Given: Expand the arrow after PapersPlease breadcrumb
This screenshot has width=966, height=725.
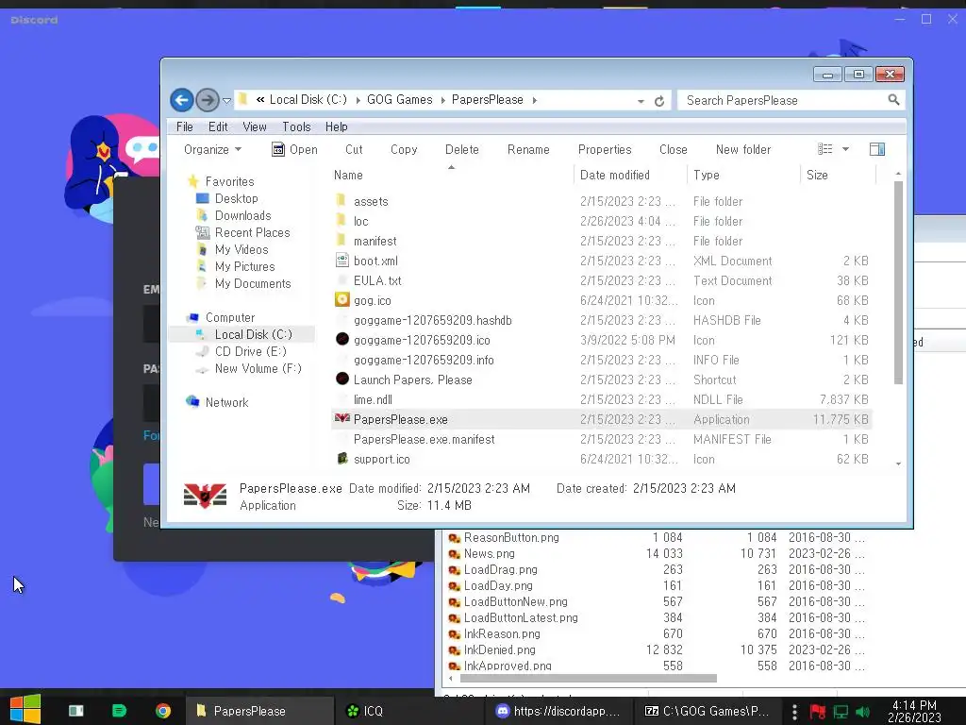Looking at the screenshot, I should pos(534,100).
